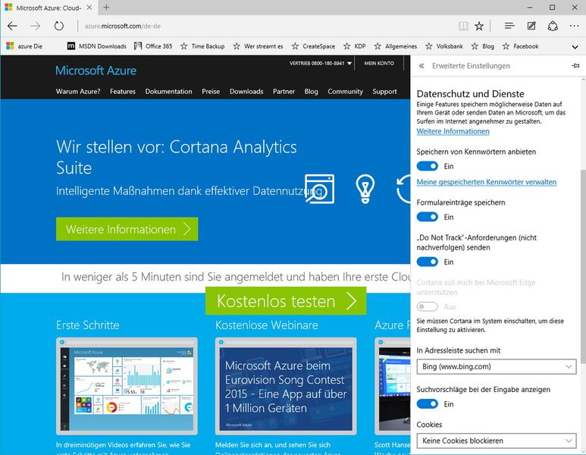Click the magnifier window icon in banner
586x455 pixels.
(x=320, y=189)
